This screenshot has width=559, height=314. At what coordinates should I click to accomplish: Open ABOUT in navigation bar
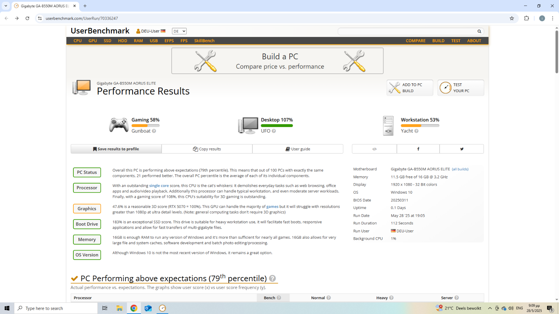pos(474,41)
